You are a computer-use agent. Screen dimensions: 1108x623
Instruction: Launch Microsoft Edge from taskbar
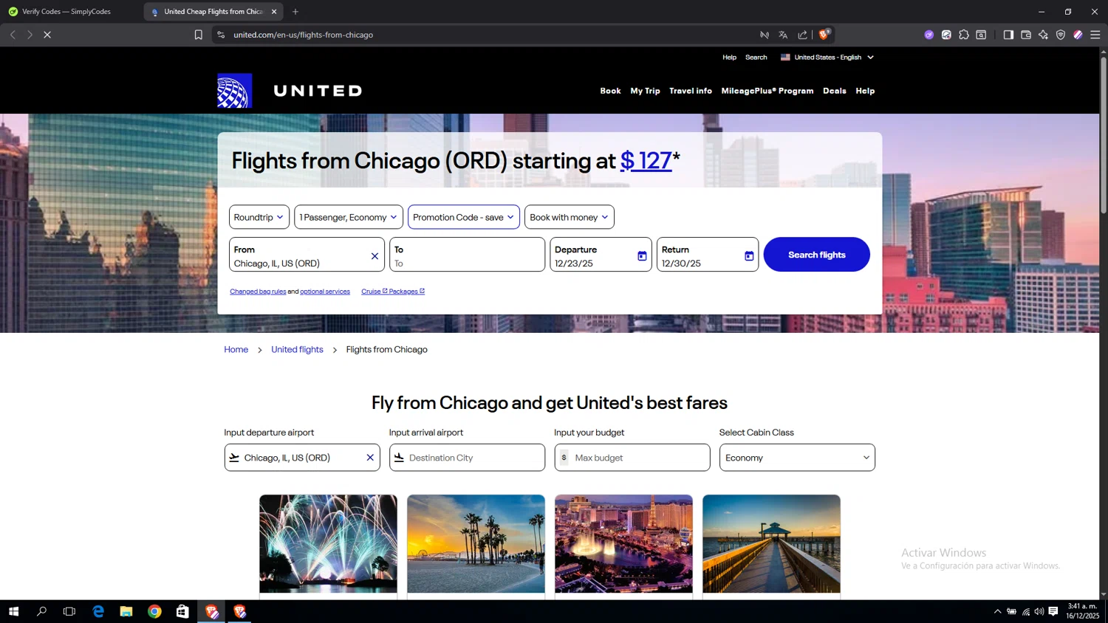(x=98, y=611)
